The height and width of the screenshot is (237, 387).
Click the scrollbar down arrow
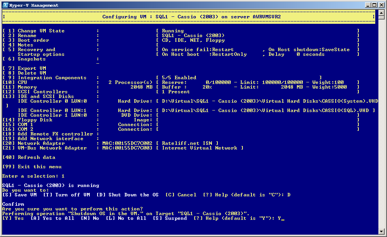click(x=382, y=232)
